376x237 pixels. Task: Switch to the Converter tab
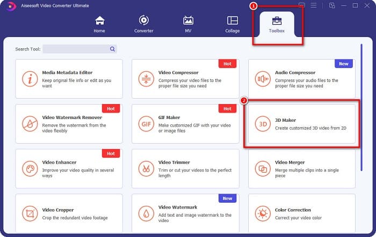[x=143, y=24]
